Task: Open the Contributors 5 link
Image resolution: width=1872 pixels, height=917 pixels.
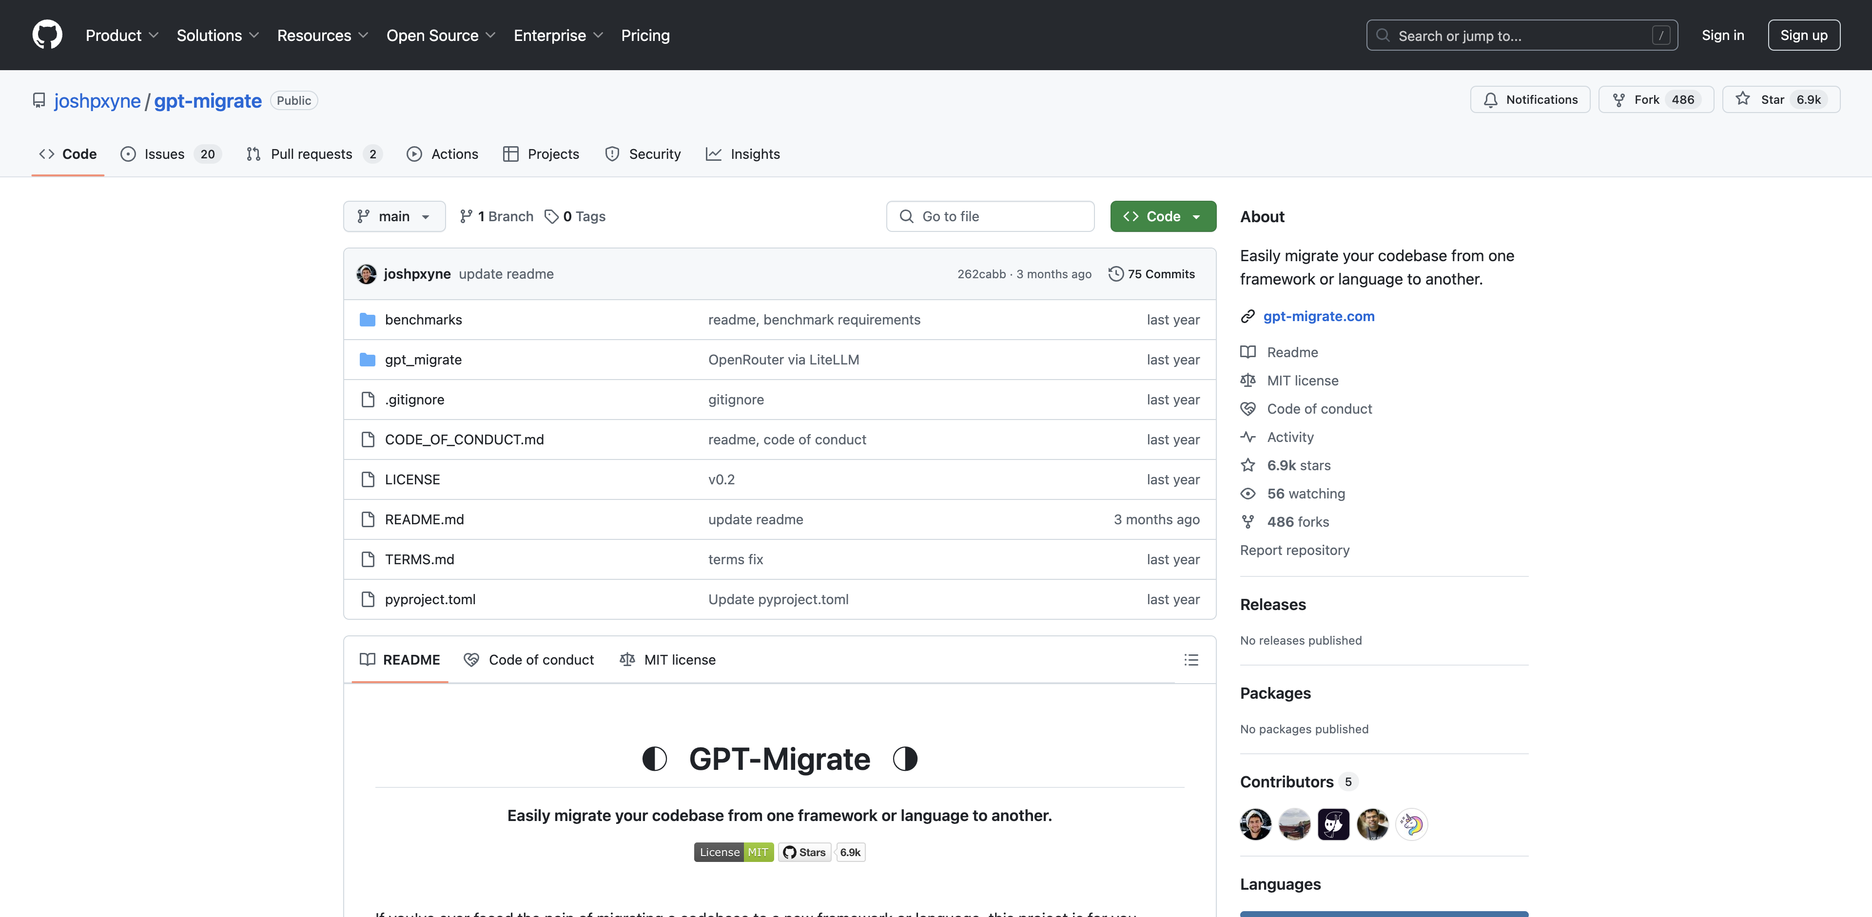Action: [x=1299, y=782]
